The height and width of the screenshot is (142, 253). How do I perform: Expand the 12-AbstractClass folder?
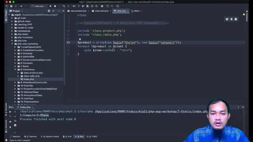pos(15,92)
